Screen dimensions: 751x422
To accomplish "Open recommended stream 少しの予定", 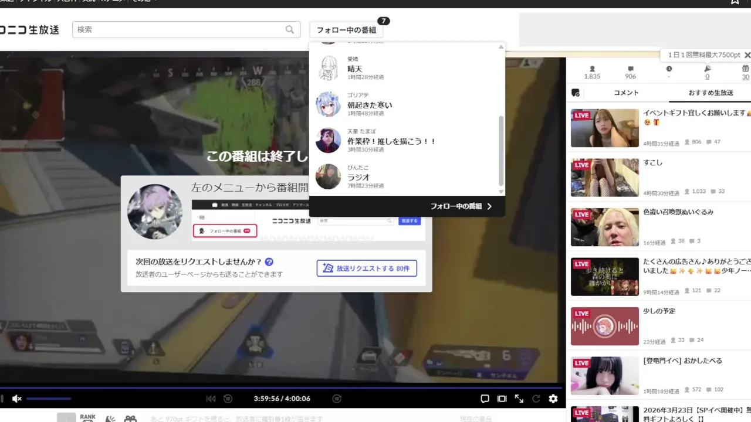I will point(659,311).
